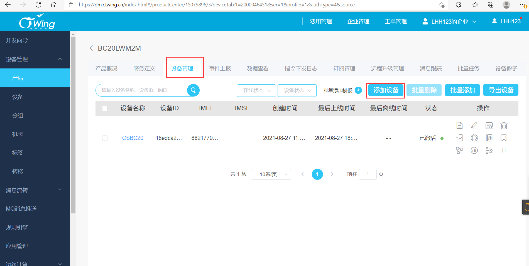Download the 批量添加模板 template via the download icon
Viewport: 529px width, 266px height.
(x=358, y=90)
